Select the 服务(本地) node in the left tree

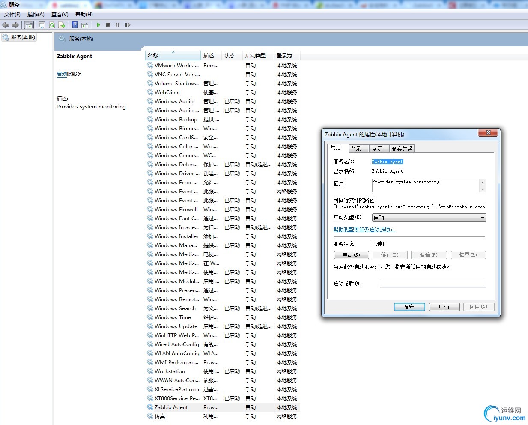19,37
